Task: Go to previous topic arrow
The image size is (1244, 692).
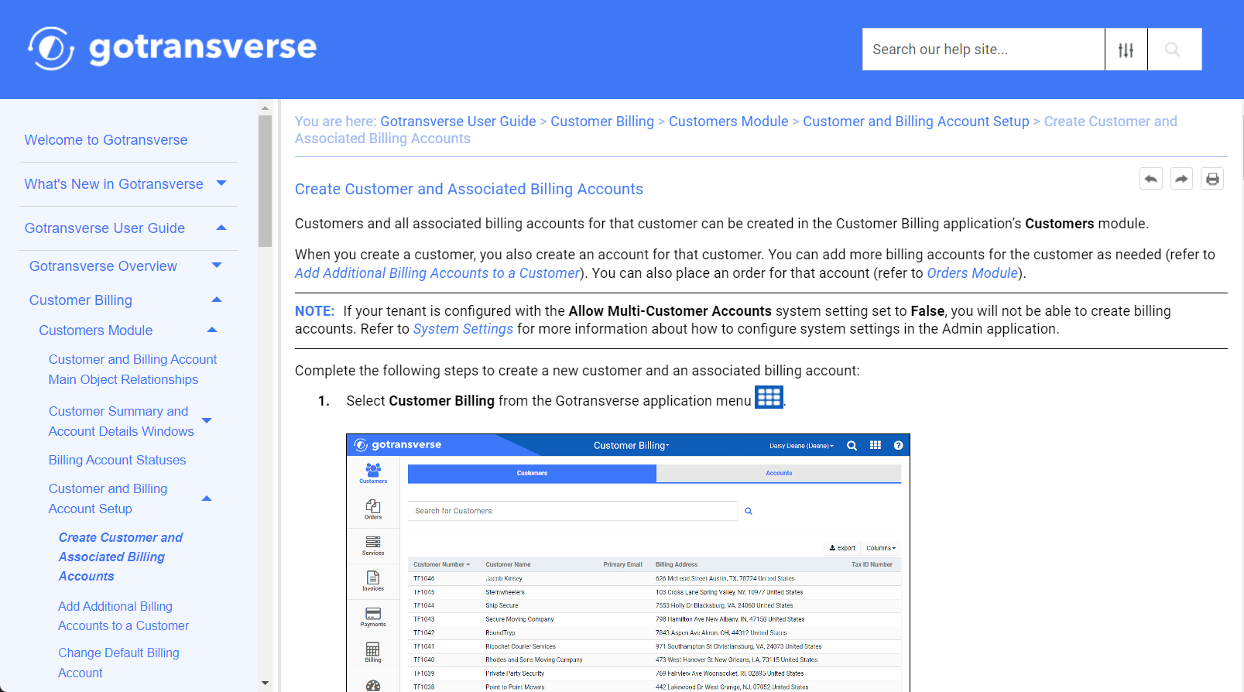Action: (x=1151, y=179)
